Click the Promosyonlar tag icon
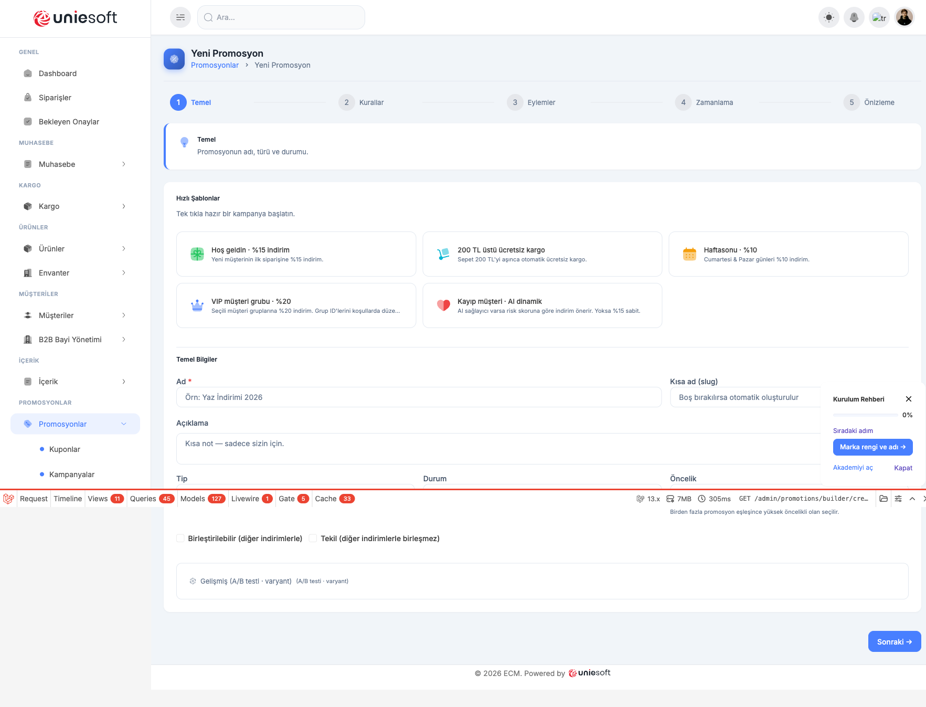Viewport: 926px width, 707px height. tap(28, 424)
